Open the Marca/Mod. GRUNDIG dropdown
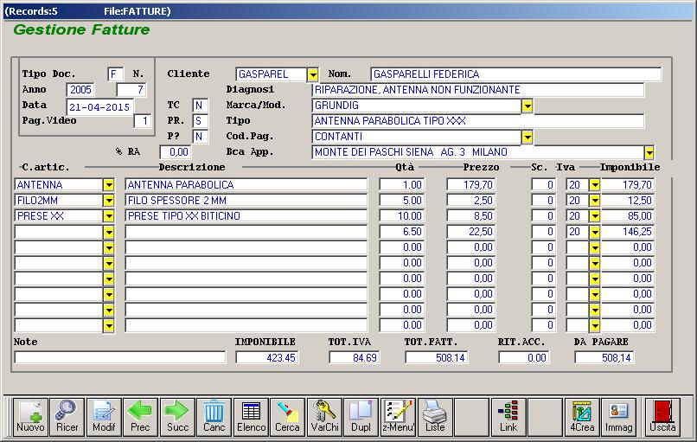The width and height of the screenshot is (697, 442). (x=528, y=106)
